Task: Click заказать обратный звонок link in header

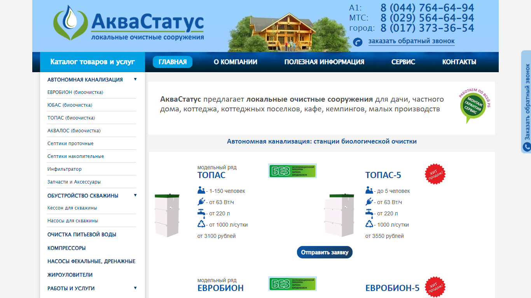Action: tap(411, 41)
